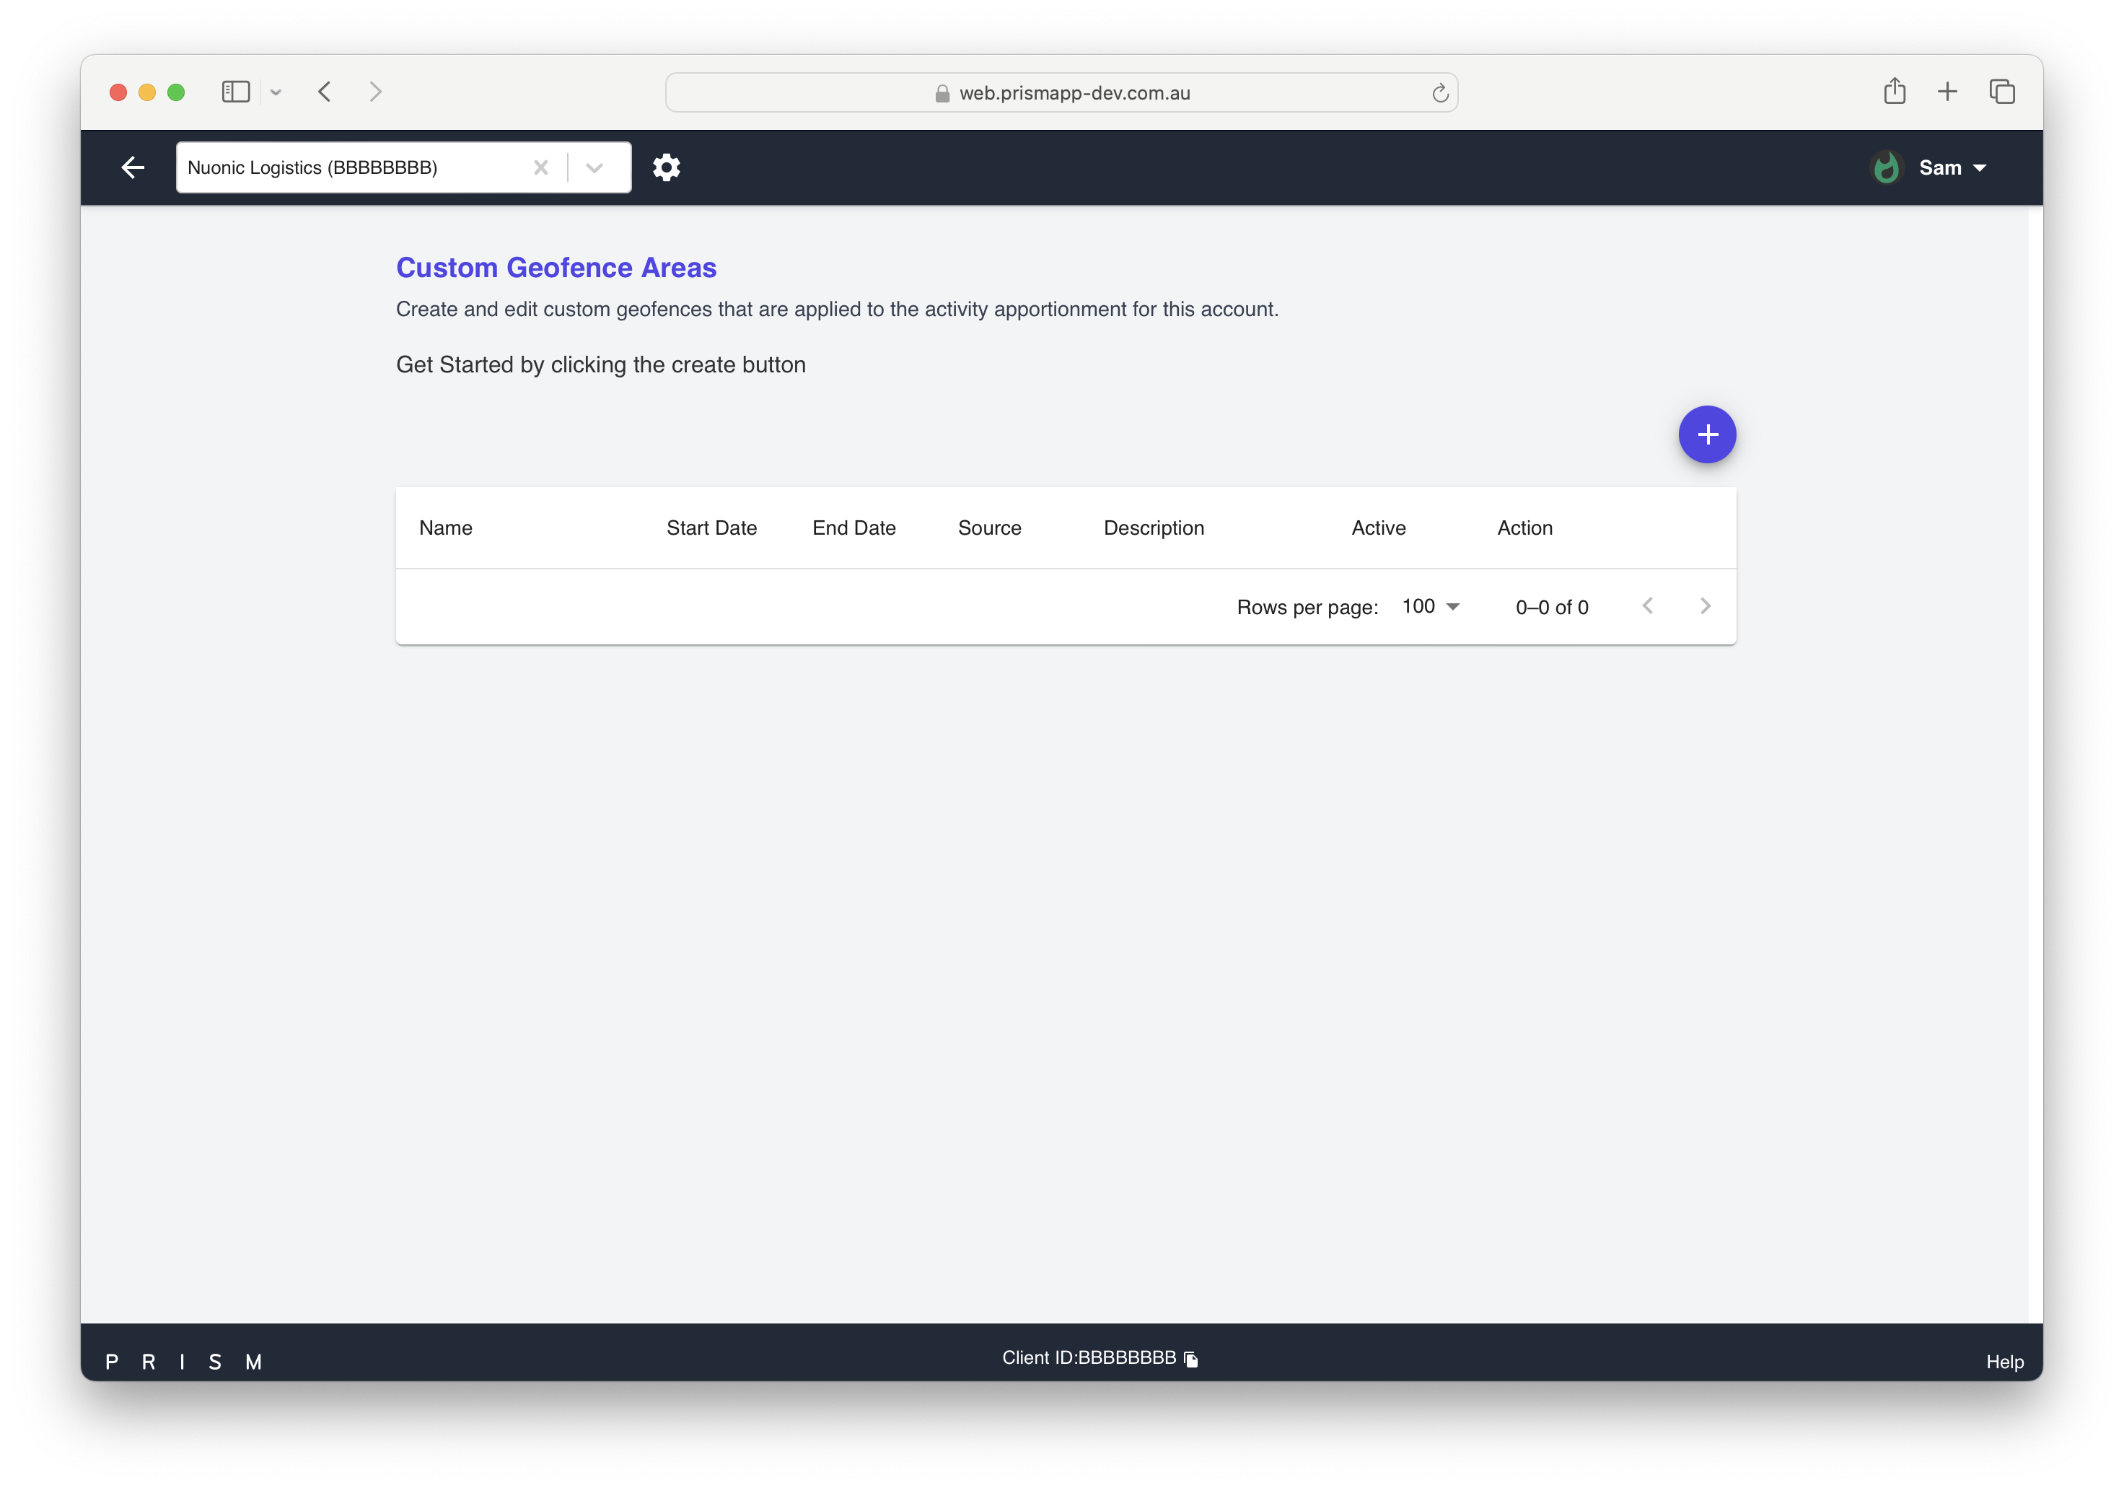This screenshot has width=2124, height=1488.
Task: Click the blue create geofence plus button
Action: click(1707, 434)
